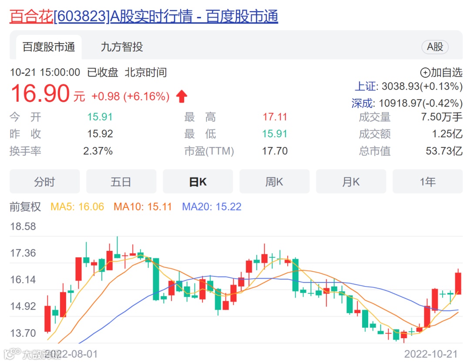This screenshot has width=470, height=363.
Task: Click the 成交额 value 1.25亿
Action: [x=447, y=134]
